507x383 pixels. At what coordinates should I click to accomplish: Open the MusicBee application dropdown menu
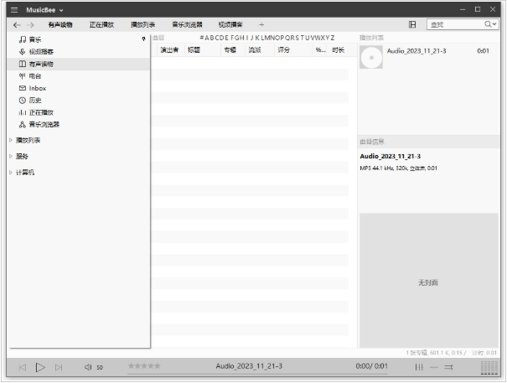[x=44, y=10]
